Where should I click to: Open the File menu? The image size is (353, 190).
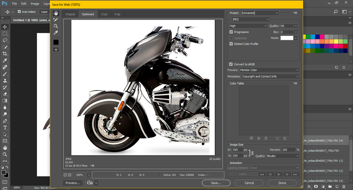coord(14,4)
